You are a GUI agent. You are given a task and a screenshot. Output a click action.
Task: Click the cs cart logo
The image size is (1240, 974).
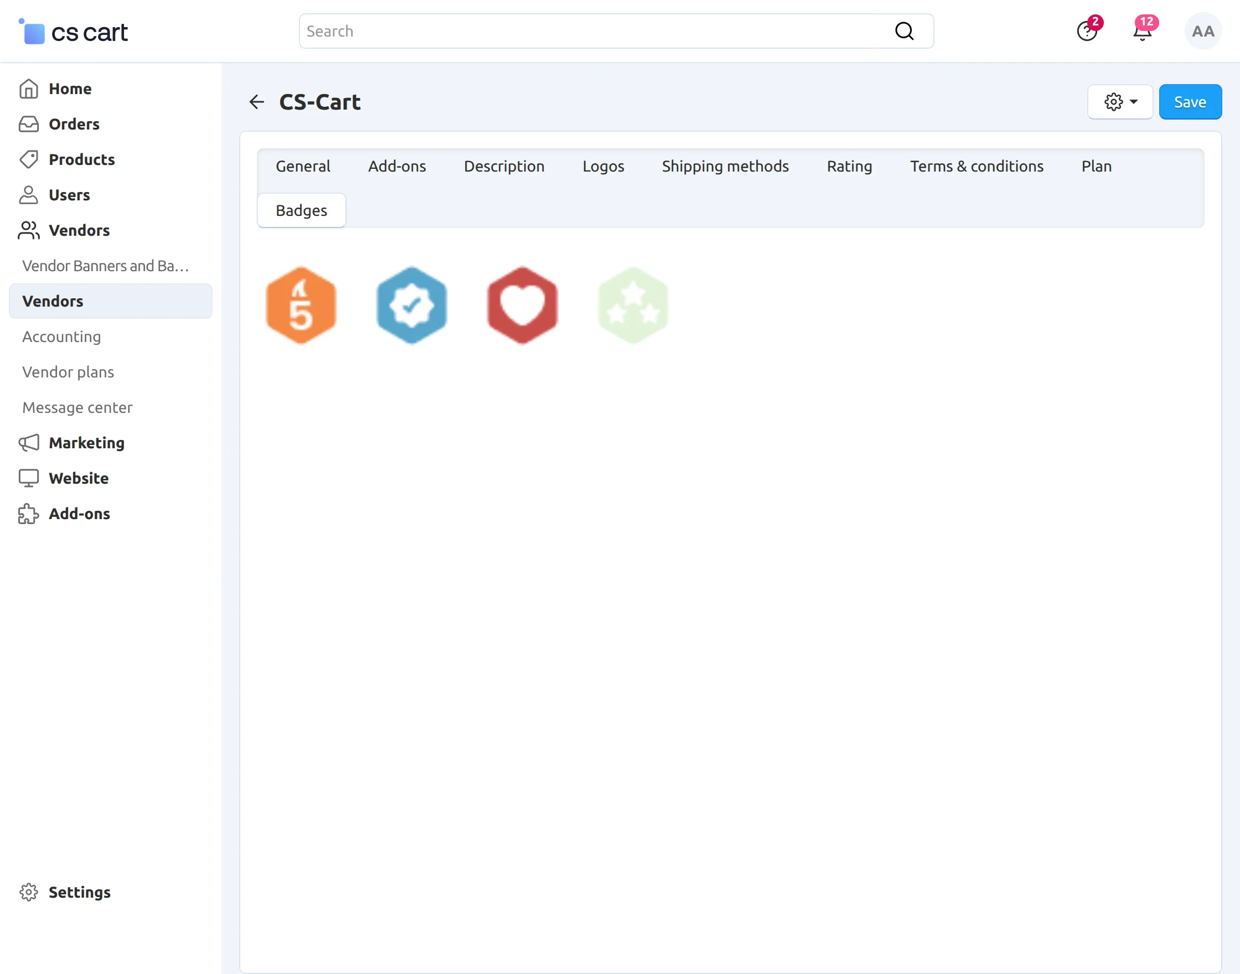pos(74,33)
